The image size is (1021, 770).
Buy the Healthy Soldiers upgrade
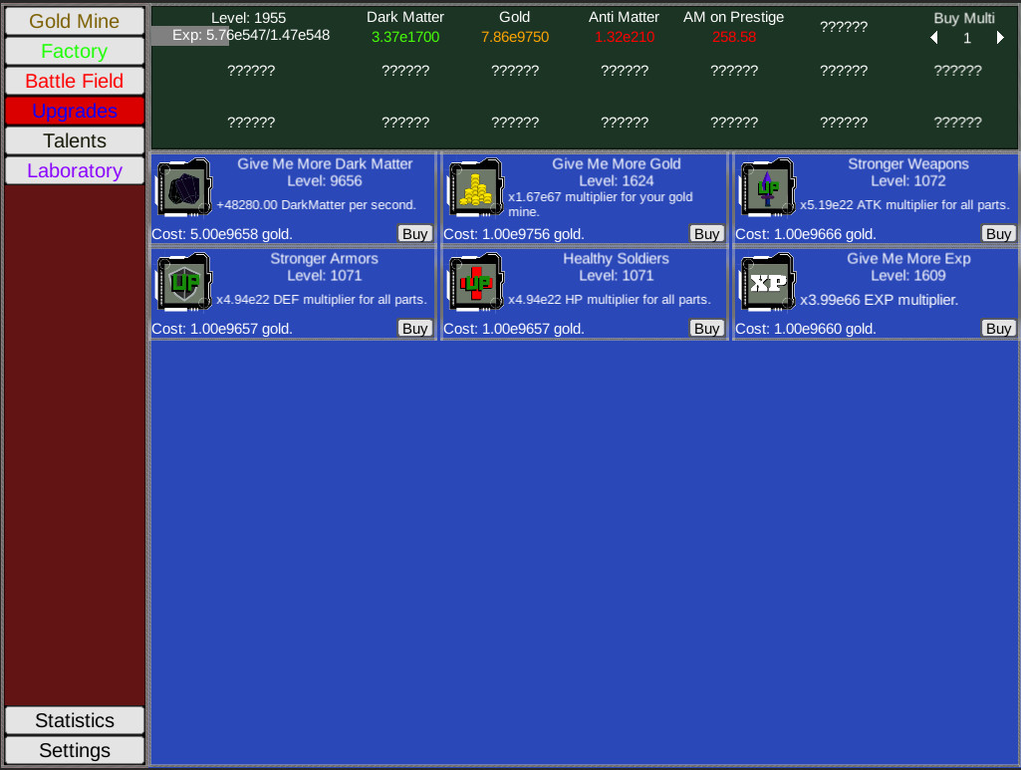coord(706,329)
